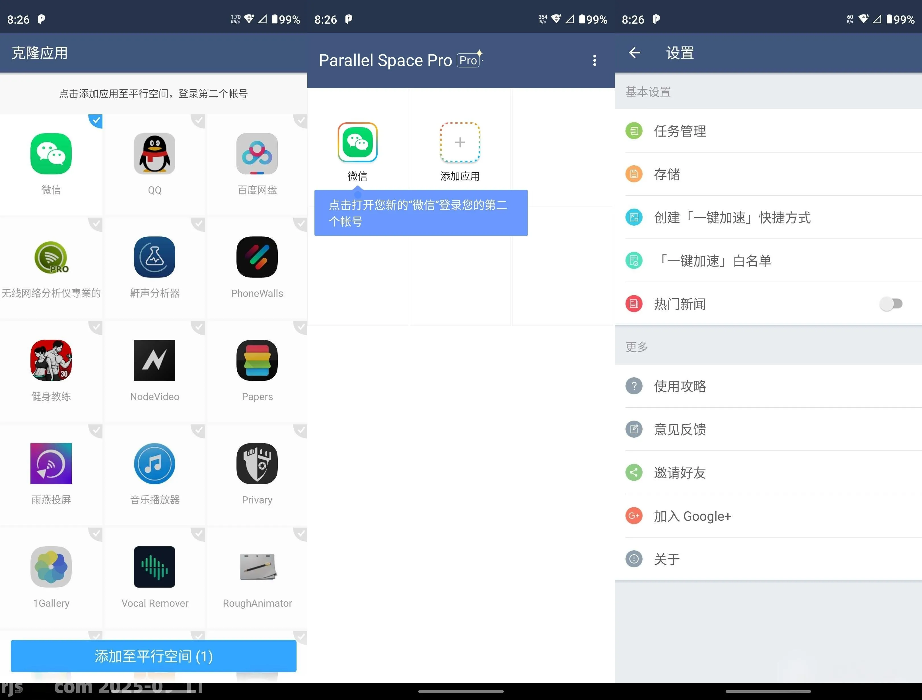Check the 健身教练 tile checkbox
The width and height of the screenshot is (922, 700).
(96, 327)
